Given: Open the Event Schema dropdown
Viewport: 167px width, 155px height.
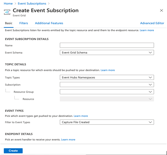Looking at the screenshot, I should pyautogui.click(x=107, y=53).
